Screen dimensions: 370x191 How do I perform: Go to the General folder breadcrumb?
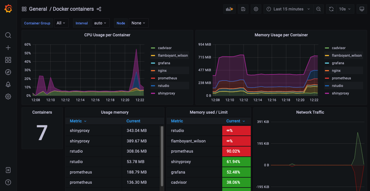(x=38, y=9)
